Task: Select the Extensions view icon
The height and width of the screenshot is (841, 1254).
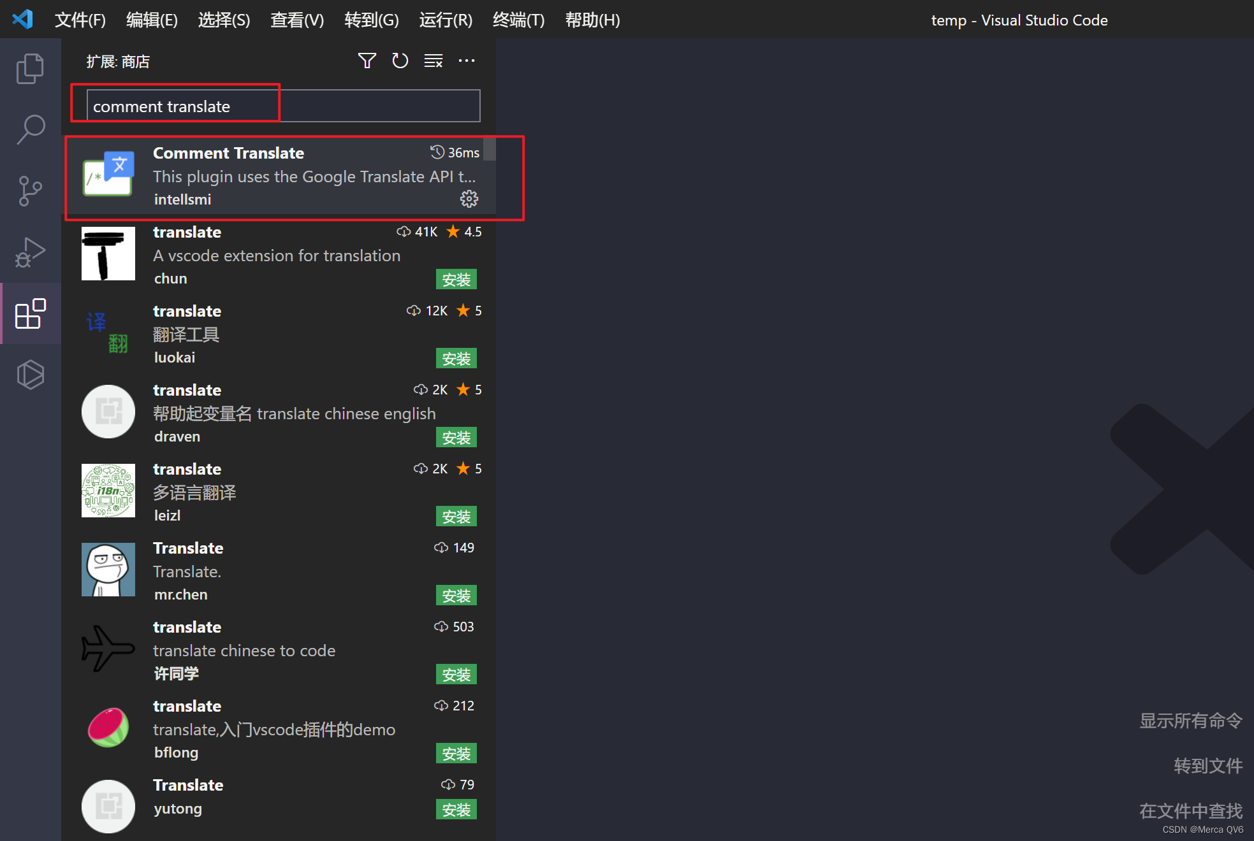Action: pyautogui.click(x=30, y=313)
